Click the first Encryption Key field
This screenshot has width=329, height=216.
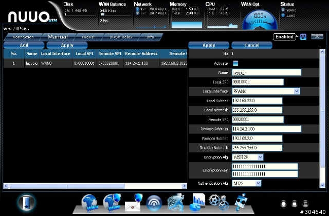265,167
